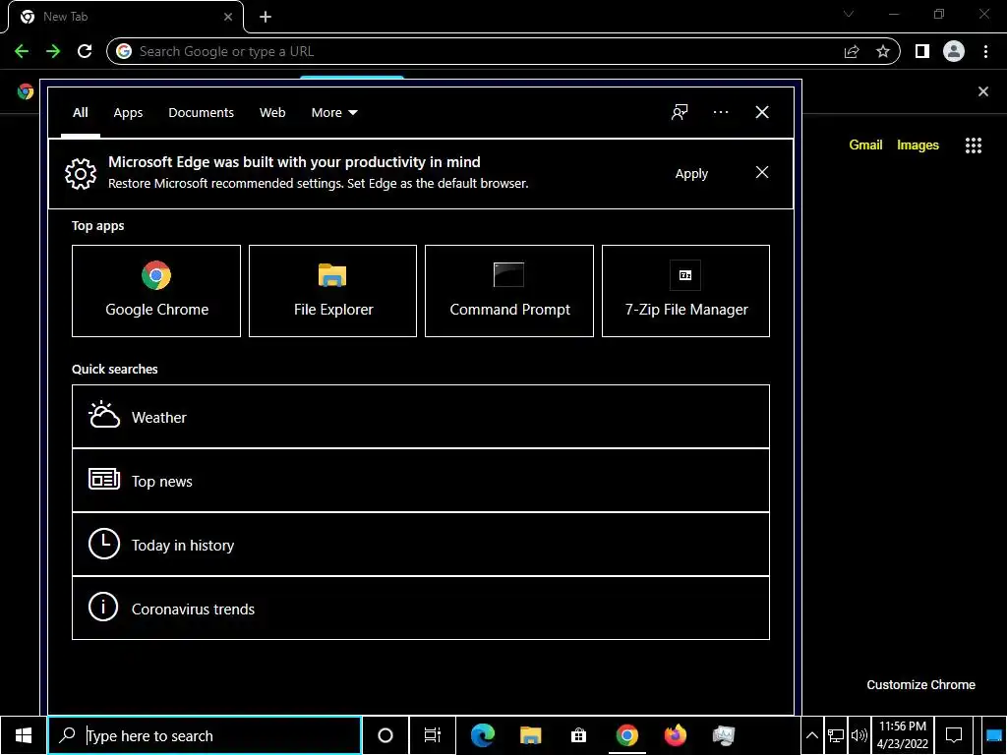Bookmark this tab with the star

pos(883,51)
